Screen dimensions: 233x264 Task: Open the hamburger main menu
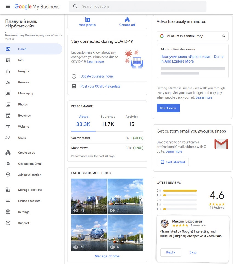click(8, 6)
